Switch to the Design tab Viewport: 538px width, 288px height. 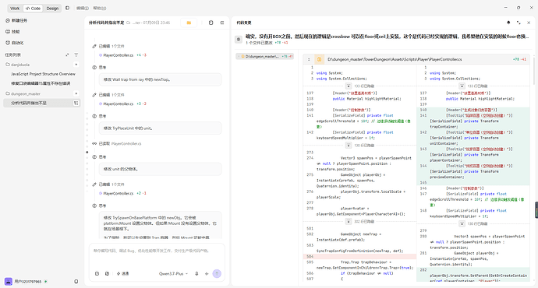[52, 9]
